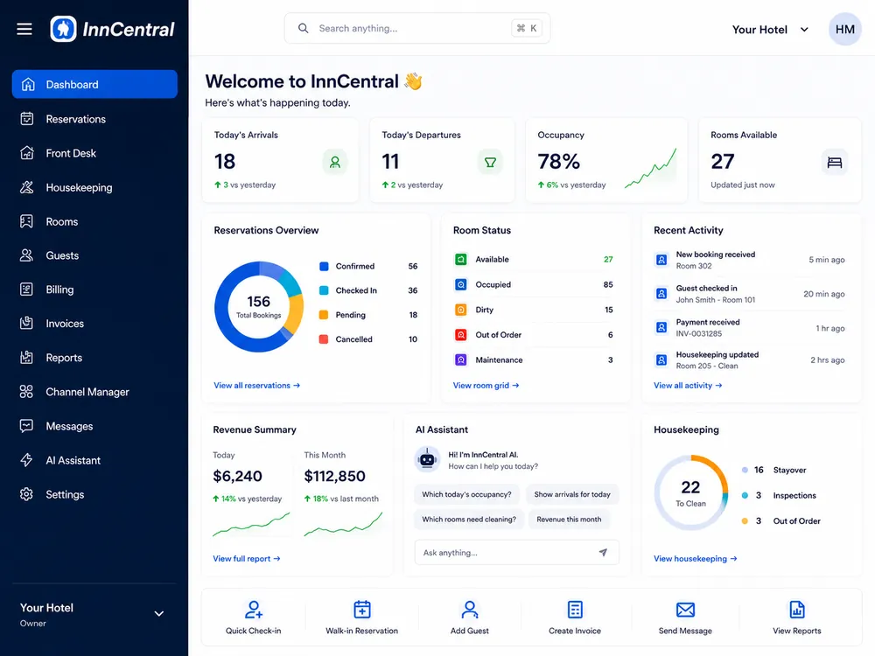Click the search magnifier icon
875x656 pixels.
pos(303,29)
